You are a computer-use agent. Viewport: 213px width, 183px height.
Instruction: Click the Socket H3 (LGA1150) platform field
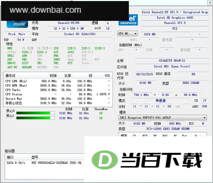point(80,34)
